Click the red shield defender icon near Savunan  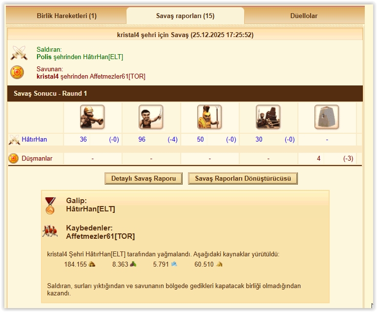[x=17, y=72]
